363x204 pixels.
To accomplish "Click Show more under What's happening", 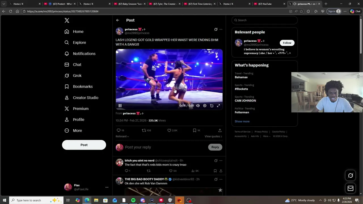I will point(242,121).
